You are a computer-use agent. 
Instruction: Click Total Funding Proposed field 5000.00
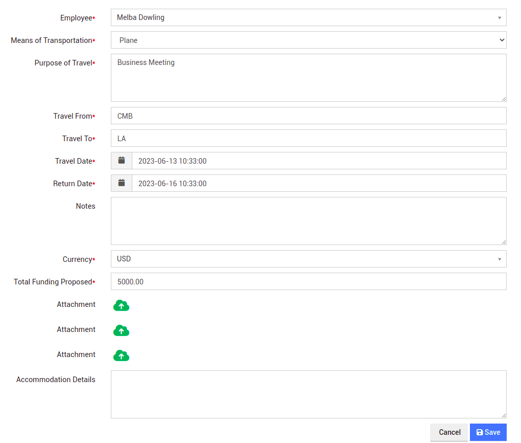pos(309,281)
